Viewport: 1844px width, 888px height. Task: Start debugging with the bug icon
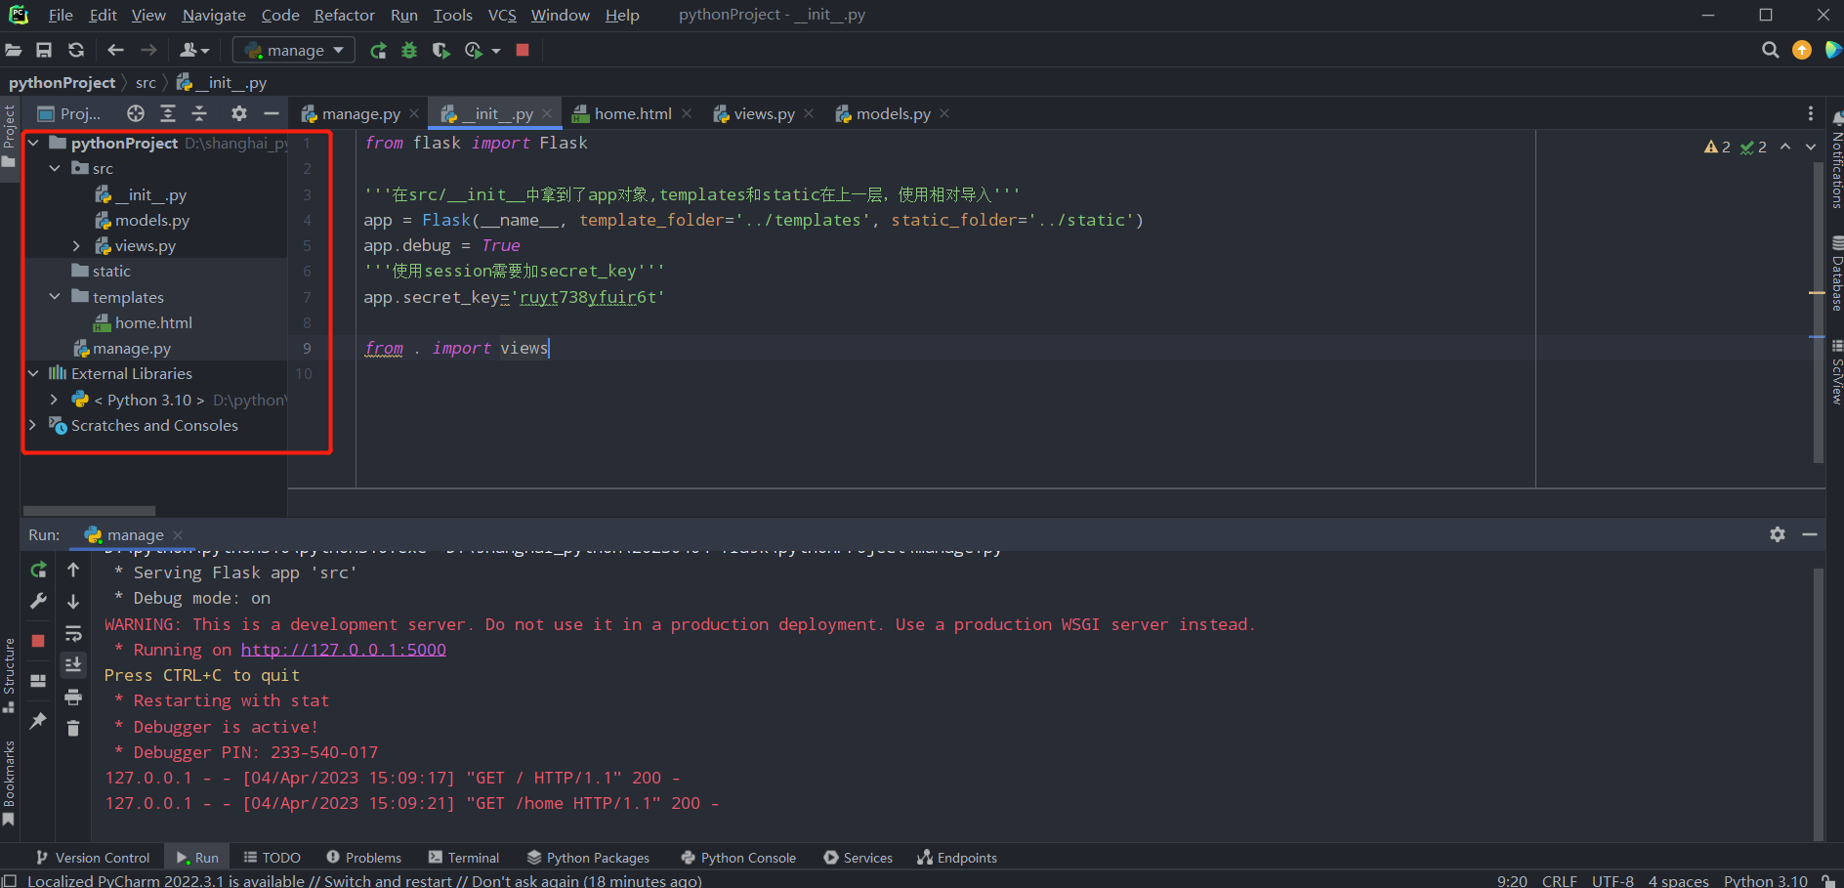point(409,50)
